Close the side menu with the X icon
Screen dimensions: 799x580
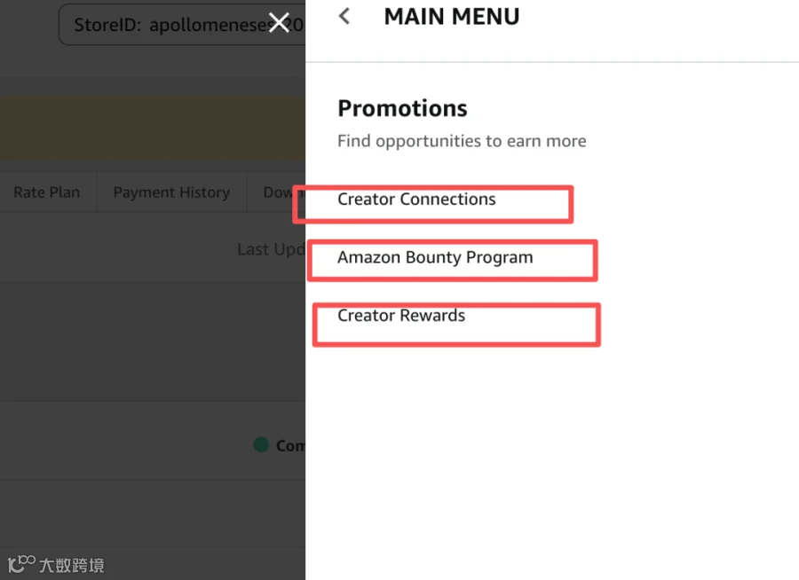[x=279, y=22]
